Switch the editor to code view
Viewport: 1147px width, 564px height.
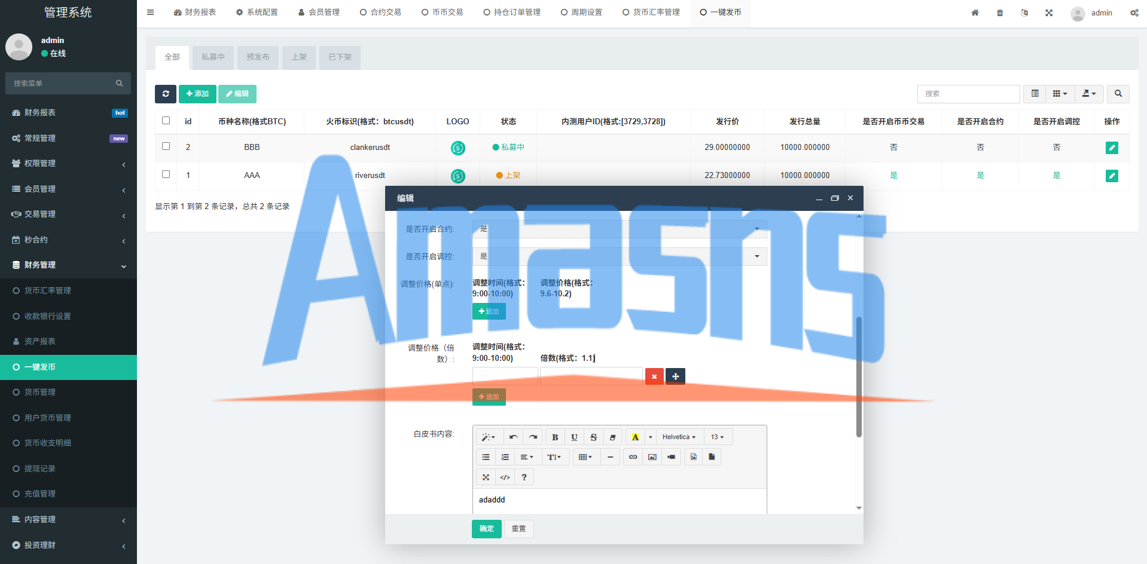505,477
